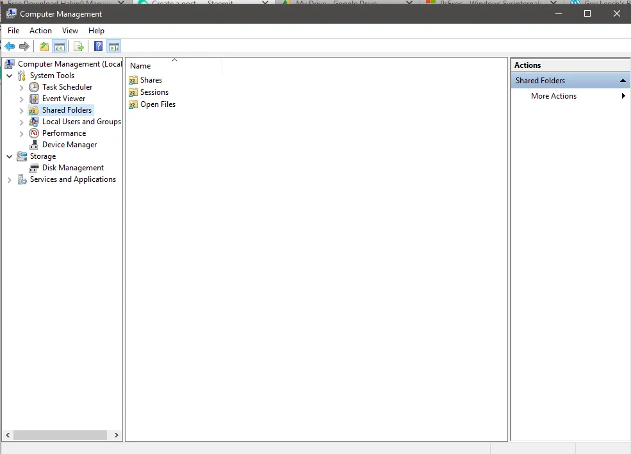Click the Back arrow toolbar icon
This screenshot has height=454, width=631.
10,47
